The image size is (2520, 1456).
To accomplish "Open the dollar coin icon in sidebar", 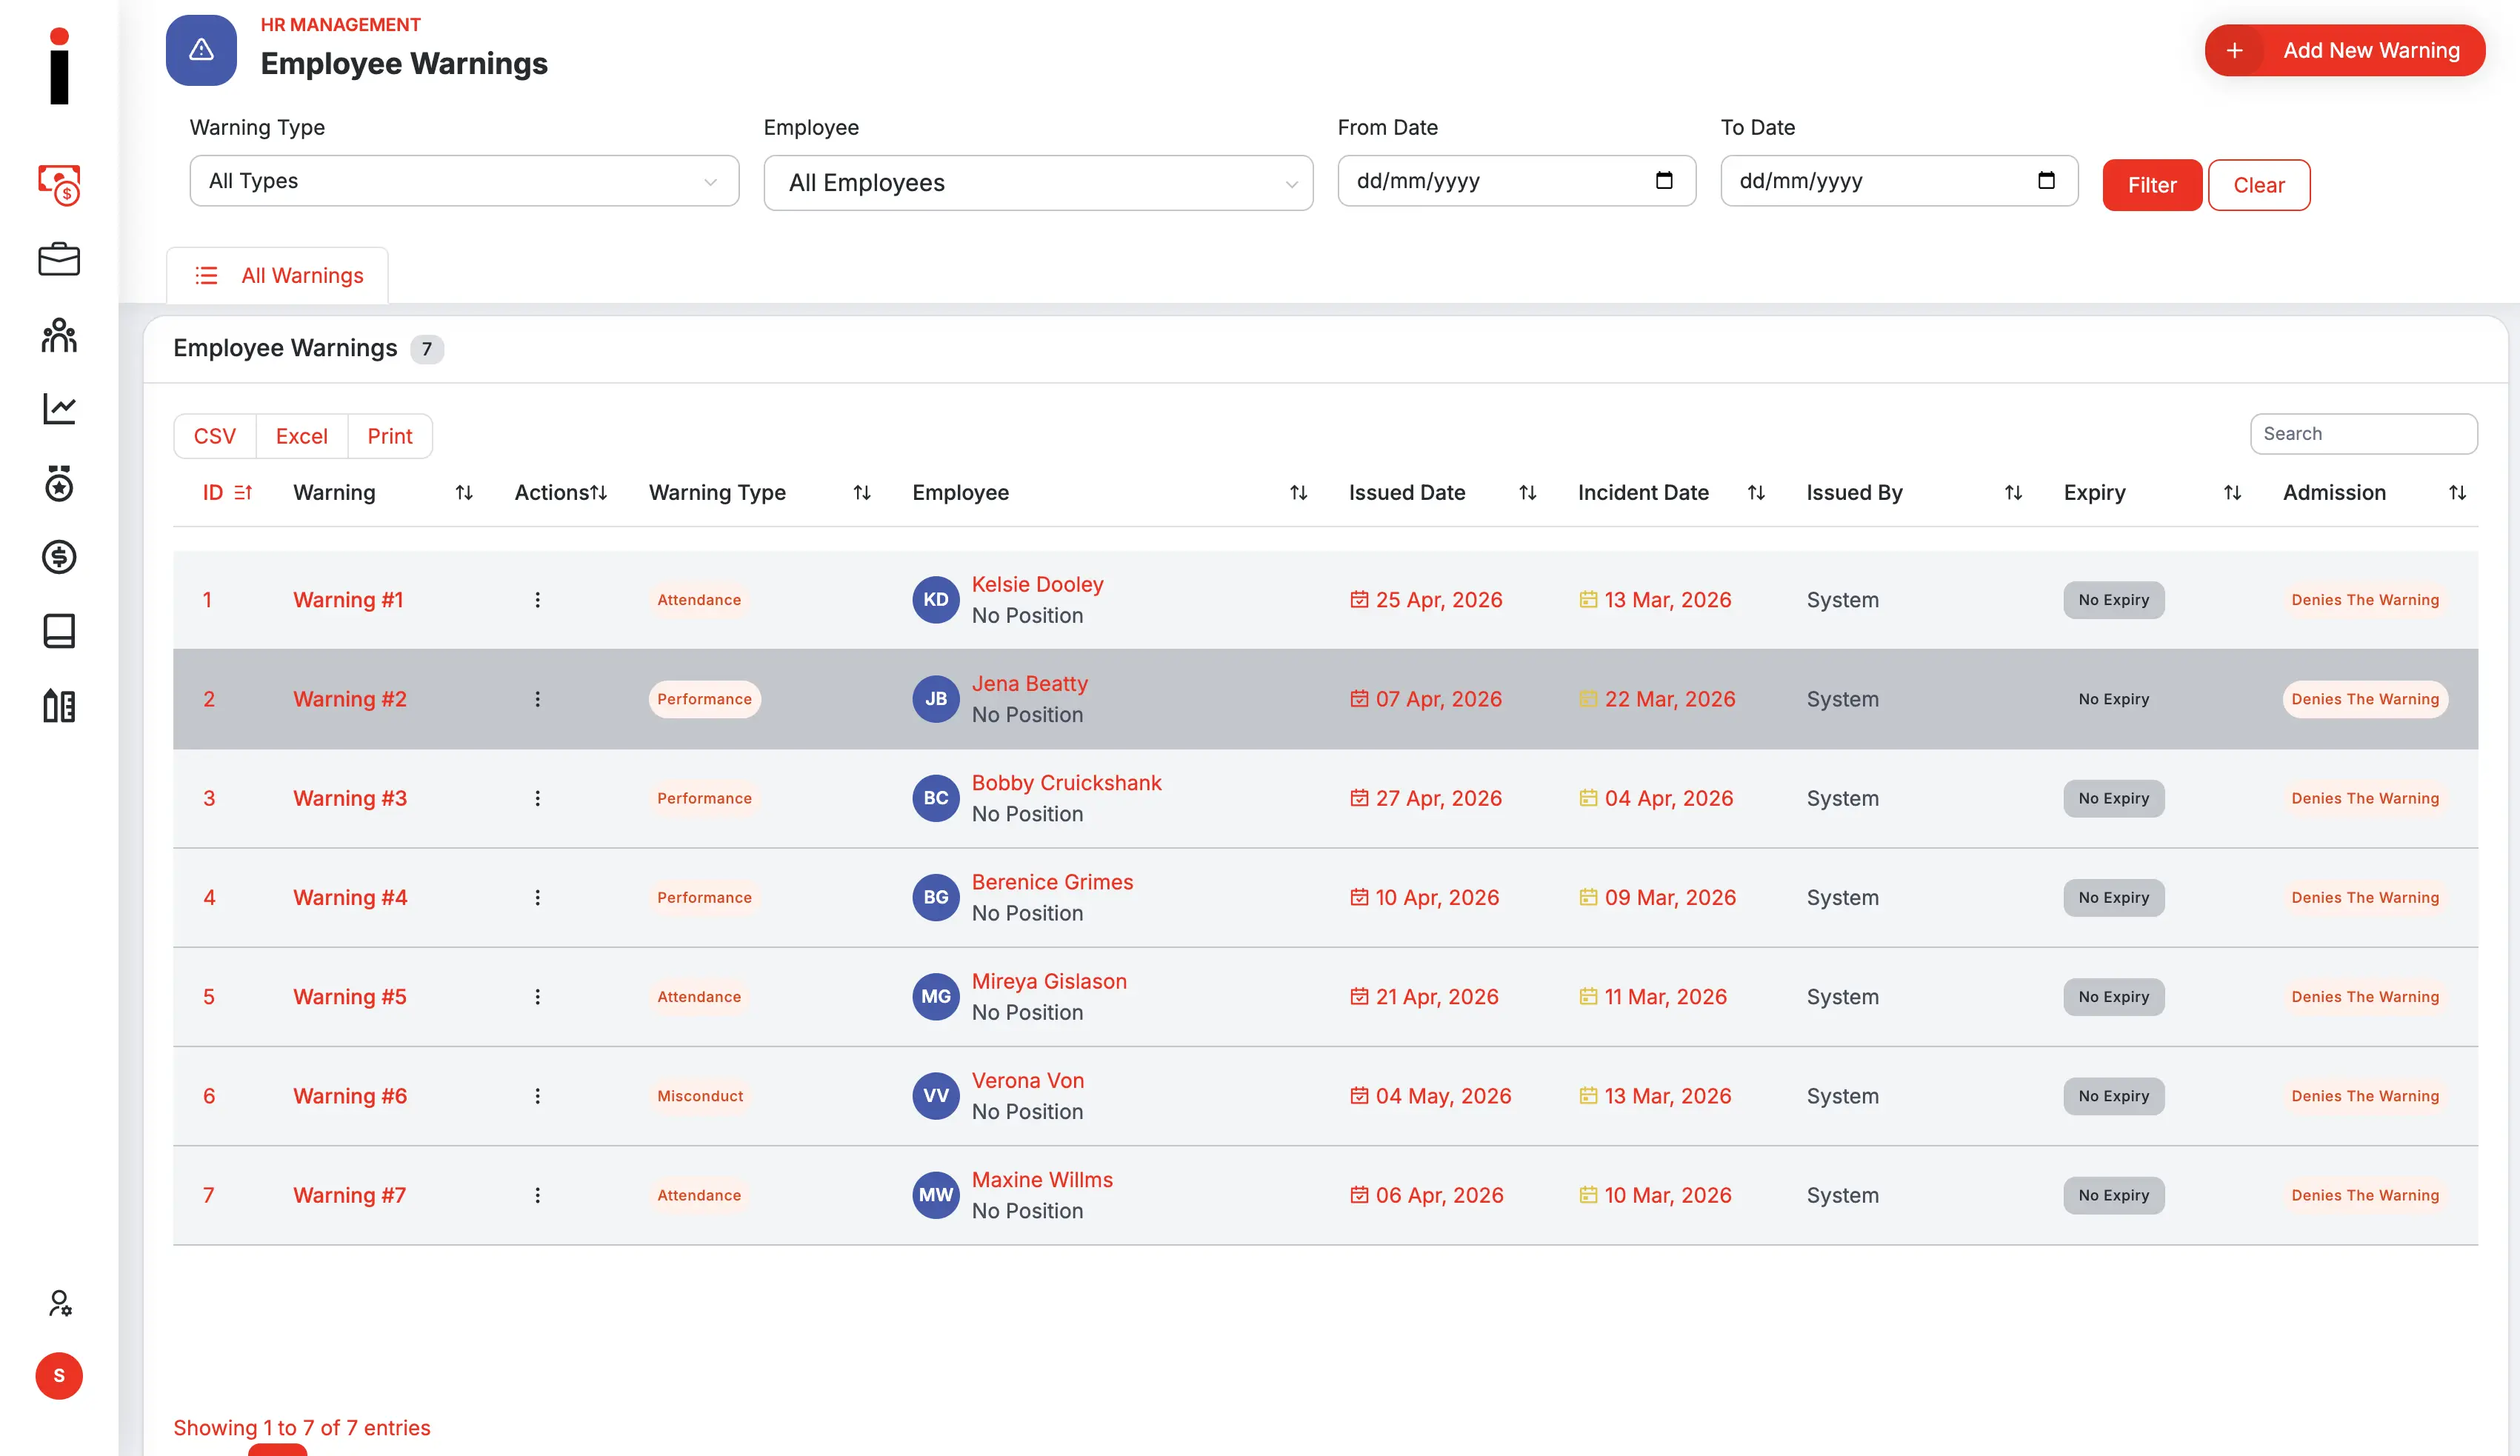I will click(59, 557).
